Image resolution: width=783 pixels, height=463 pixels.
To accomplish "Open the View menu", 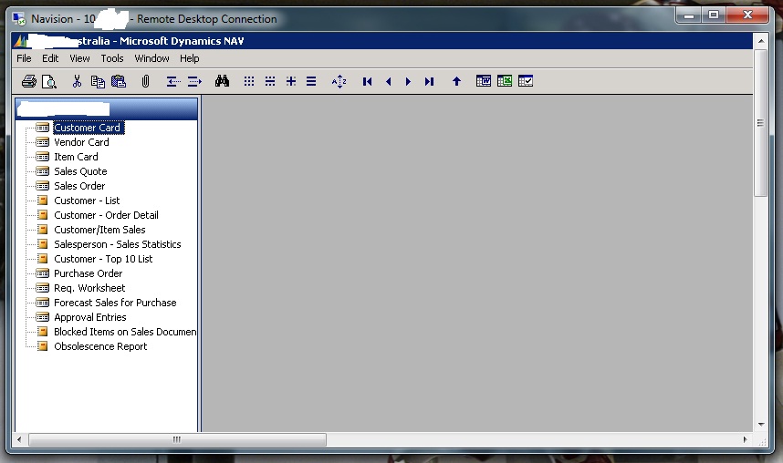I will (x=79, y=58).
